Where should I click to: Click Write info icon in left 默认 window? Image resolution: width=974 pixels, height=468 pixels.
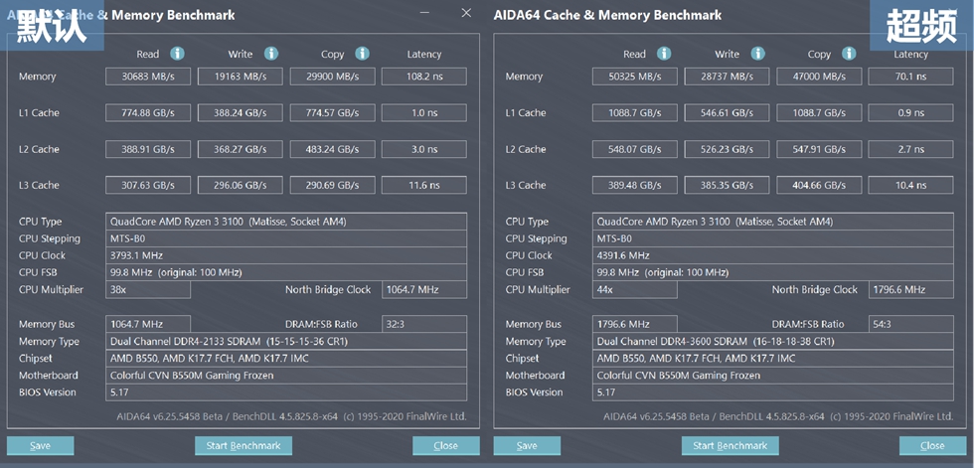pos(271,54)
